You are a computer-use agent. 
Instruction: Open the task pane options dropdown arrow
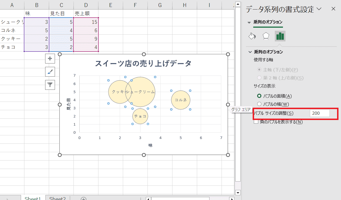319,9
